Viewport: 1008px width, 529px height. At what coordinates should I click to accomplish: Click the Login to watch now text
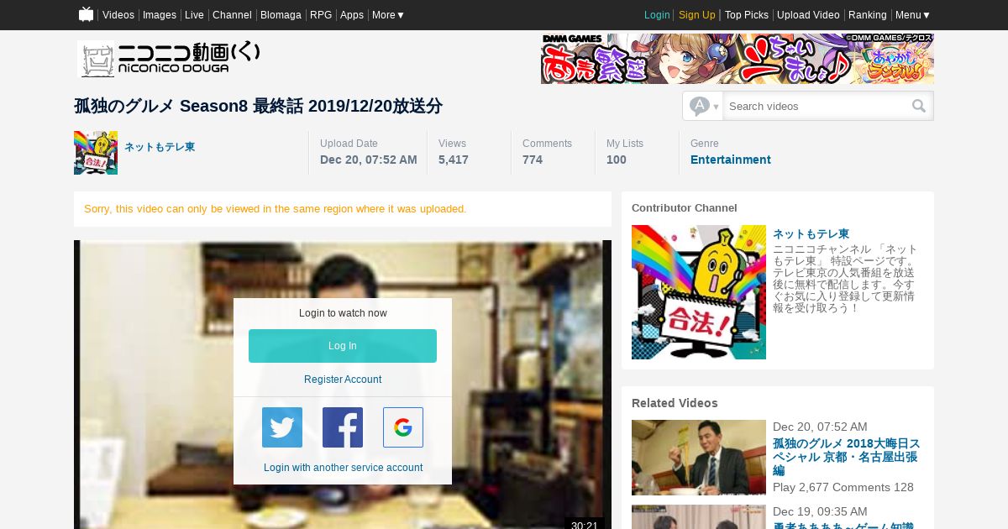343,313
